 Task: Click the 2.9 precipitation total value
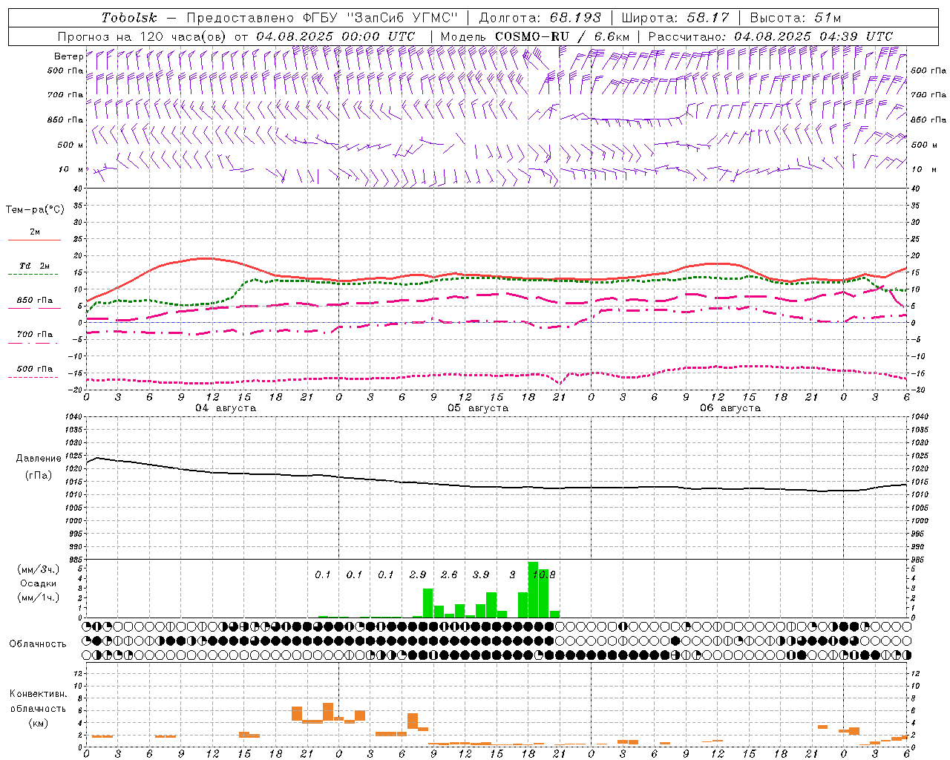tap(418, 574)
